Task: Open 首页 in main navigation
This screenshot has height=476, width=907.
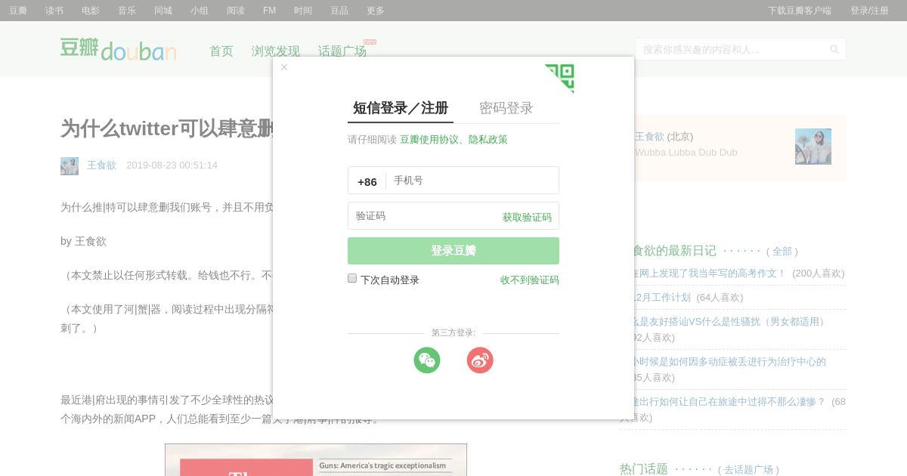Action: click(x=221, y=51)
